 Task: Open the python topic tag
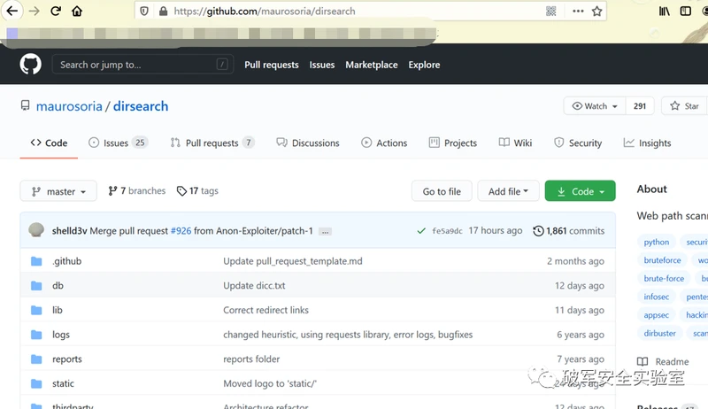[656, 242]
